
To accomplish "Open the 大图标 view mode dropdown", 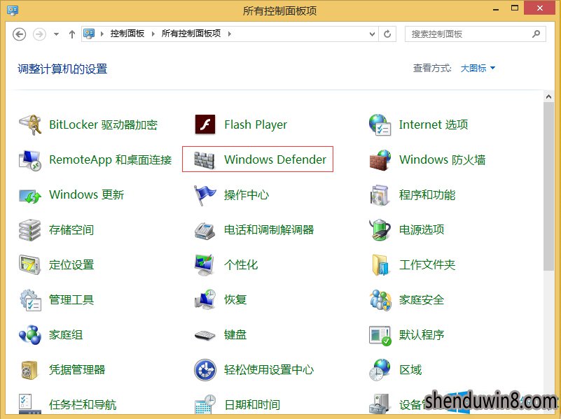I will click(x=478, y=68).
